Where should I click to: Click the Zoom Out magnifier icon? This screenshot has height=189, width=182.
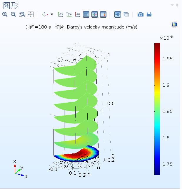pyautogui.click(x=13, y=14)
